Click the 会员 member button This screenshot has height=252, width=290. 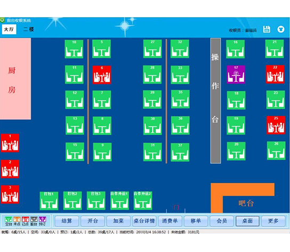222,221
